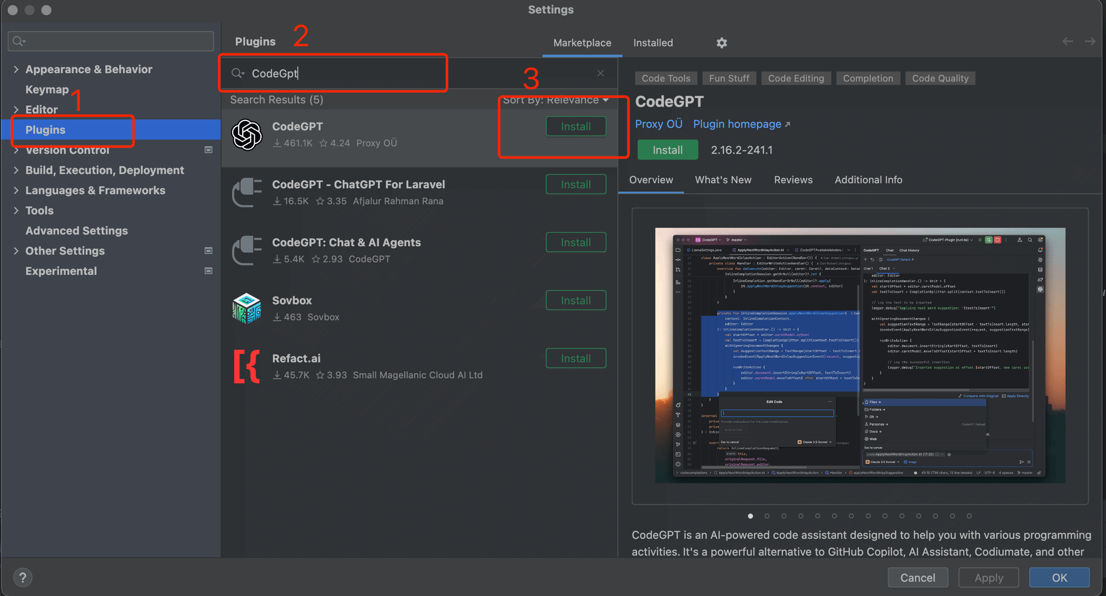
Task: Expand the Tools settings node
Action: tap(16, 210)
